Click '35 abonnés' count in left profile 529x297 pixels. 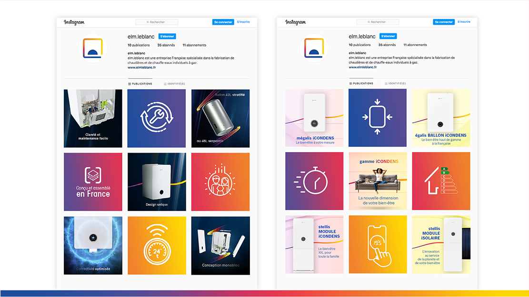[x=166, y=45]
